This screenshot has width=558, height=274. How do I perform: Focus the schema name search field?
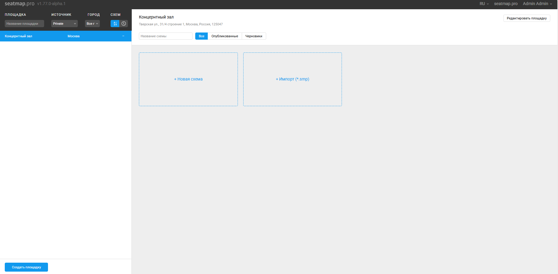pyautogui.click(x=166, y=36)
